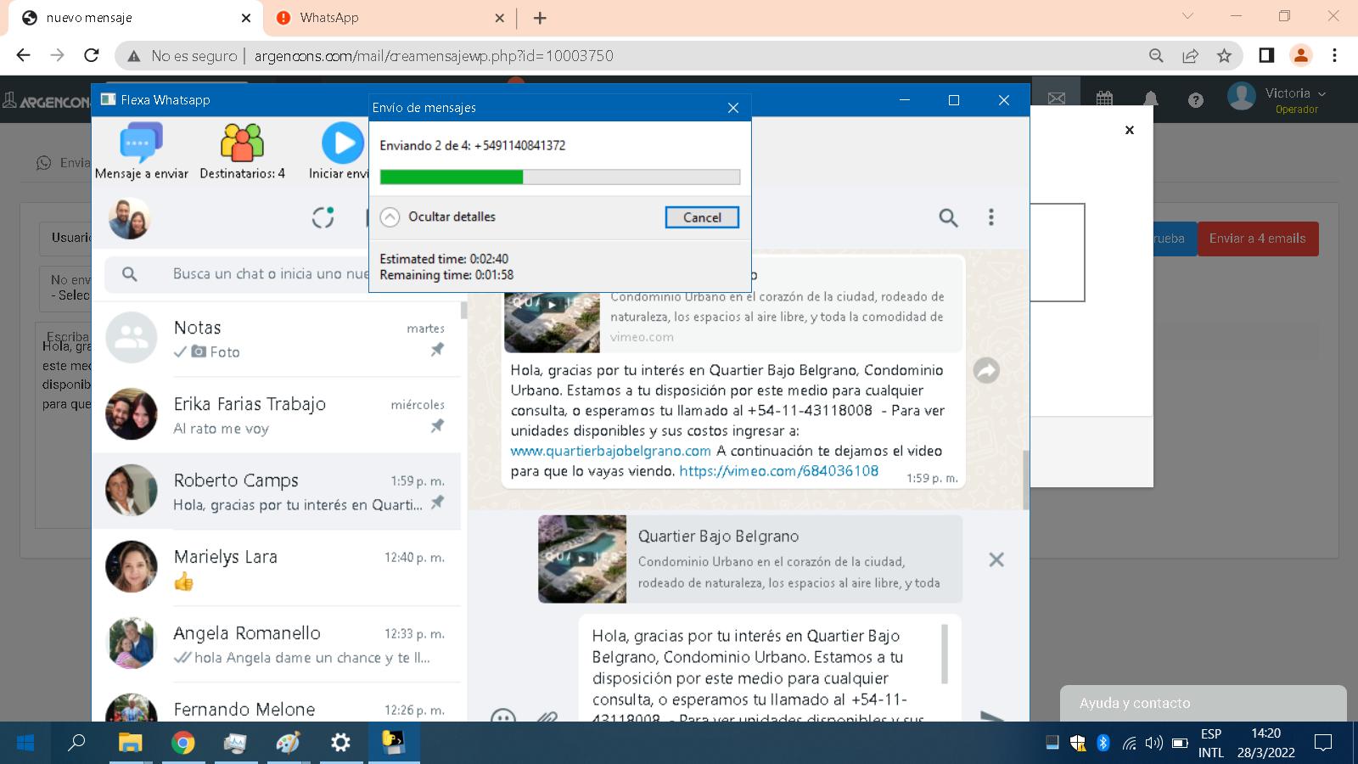
Task: Open Settings gear in taskbar
Action: [340, 743]
